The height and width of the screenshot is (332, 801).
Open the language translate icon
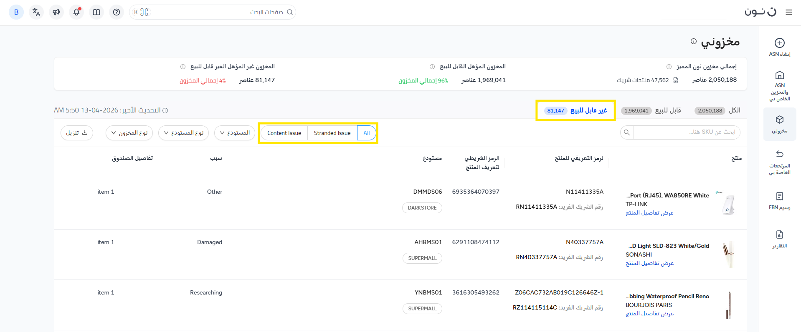point(36,12)
